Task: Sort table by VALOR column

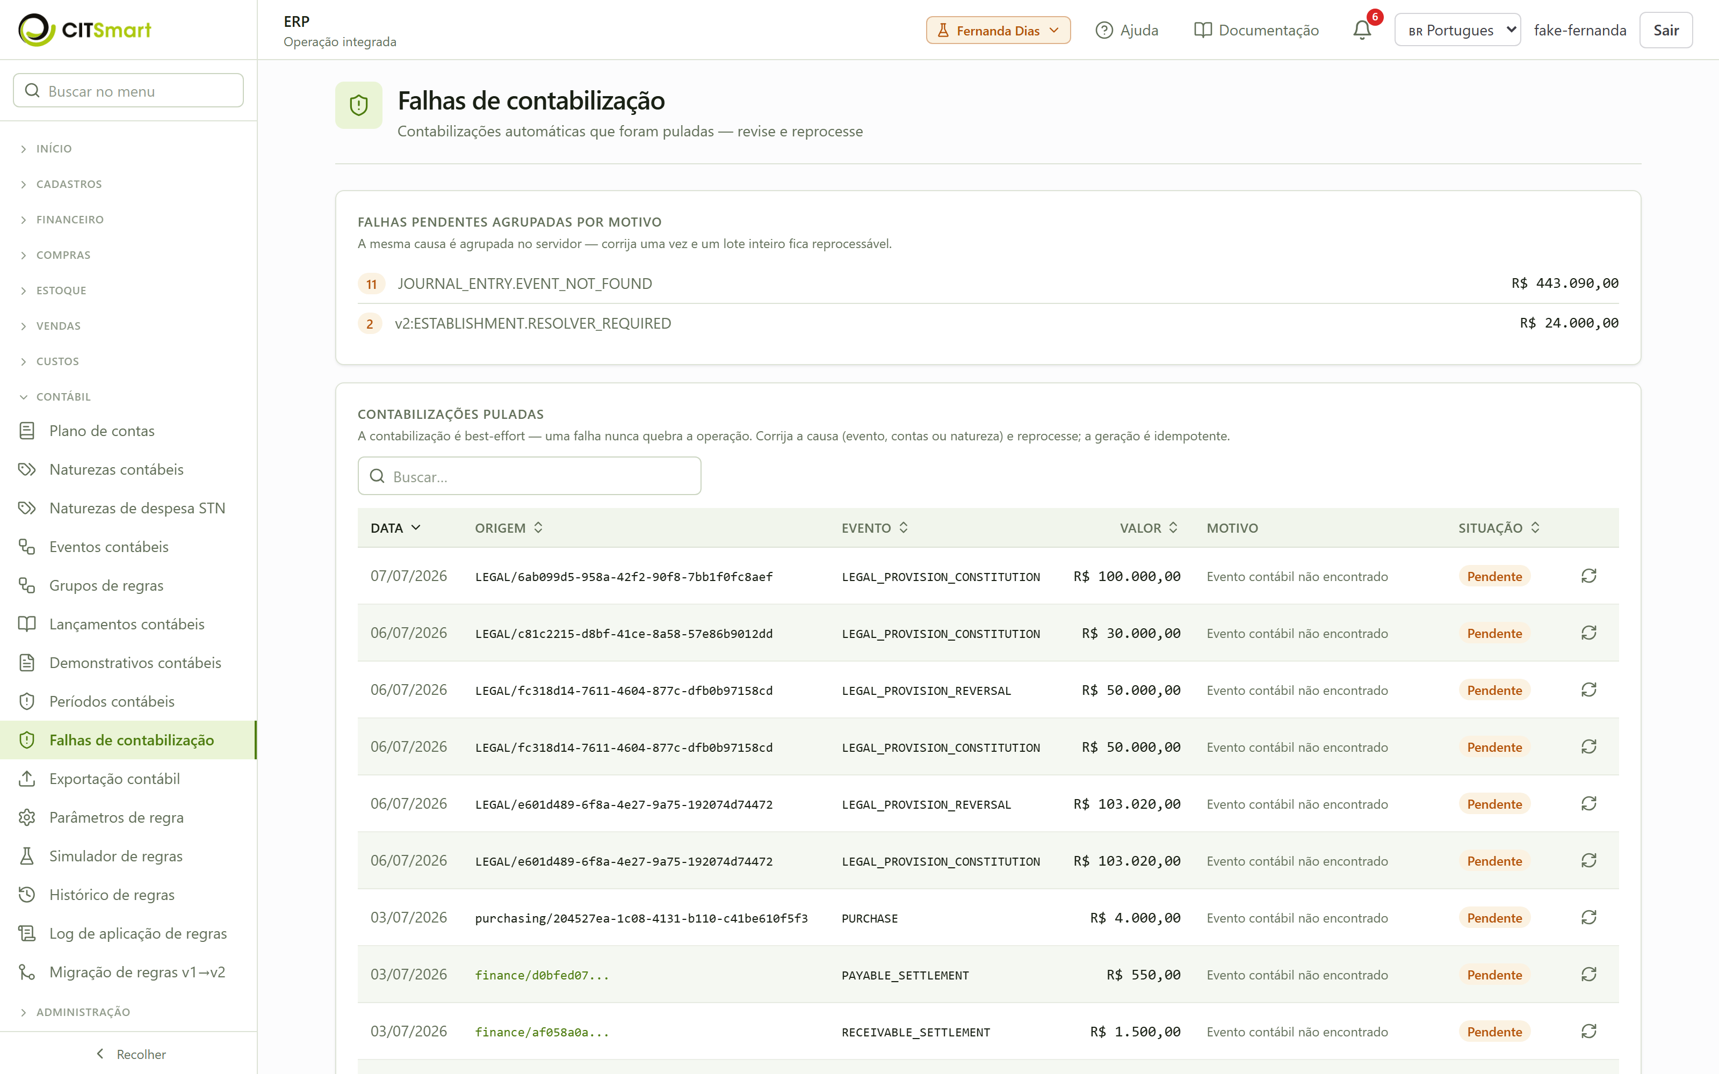Action: pyautogui.click(x=1149, y=528)
